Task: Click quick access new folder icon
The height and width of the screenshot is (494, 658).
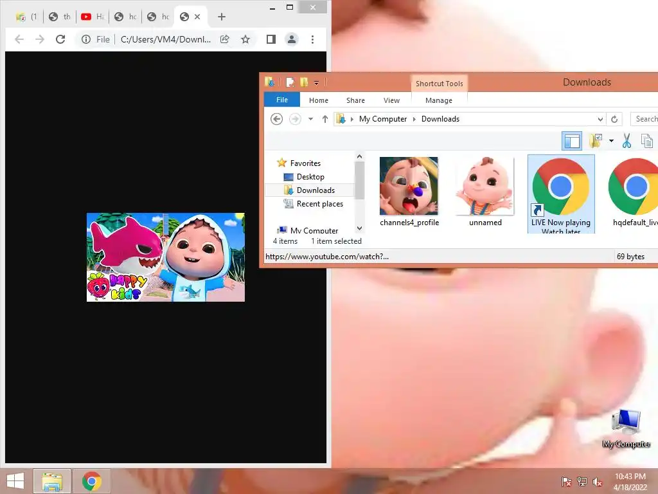Action: pyautogui.click(x=304, y=82)
